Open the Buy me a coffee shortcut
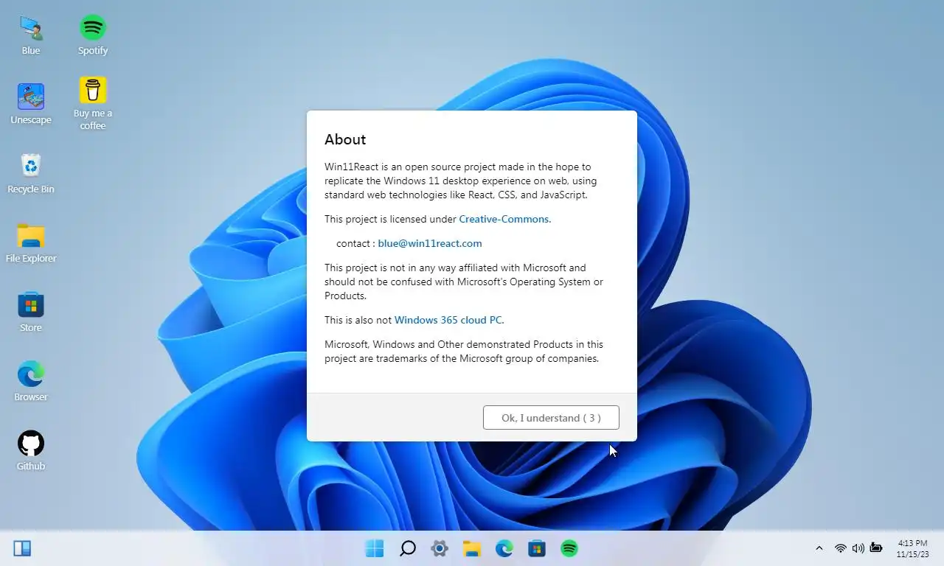The width and height of the screenshot is (944, 566). click(93, 104)
